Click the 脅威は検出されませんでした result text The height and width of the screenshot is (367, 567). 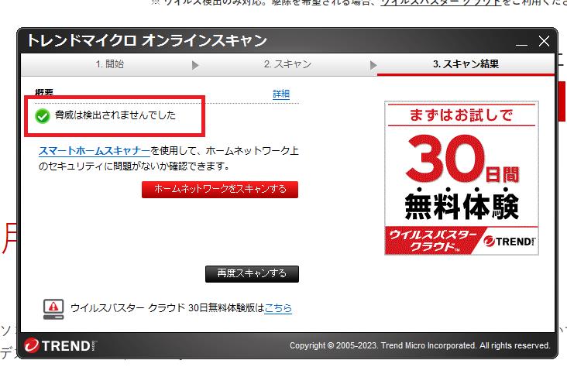[x=115, y=115]
